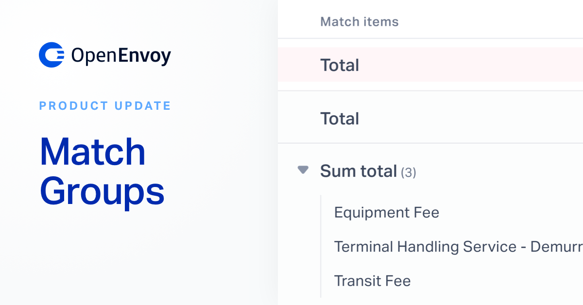Viewport: 583px width, 305px height.
Task: Click the Match items column header
Action: 360,22
